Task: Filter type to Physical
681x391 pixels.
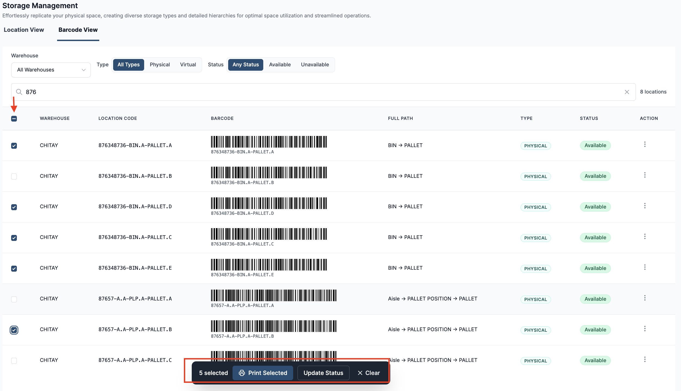Action: point(160,65)
